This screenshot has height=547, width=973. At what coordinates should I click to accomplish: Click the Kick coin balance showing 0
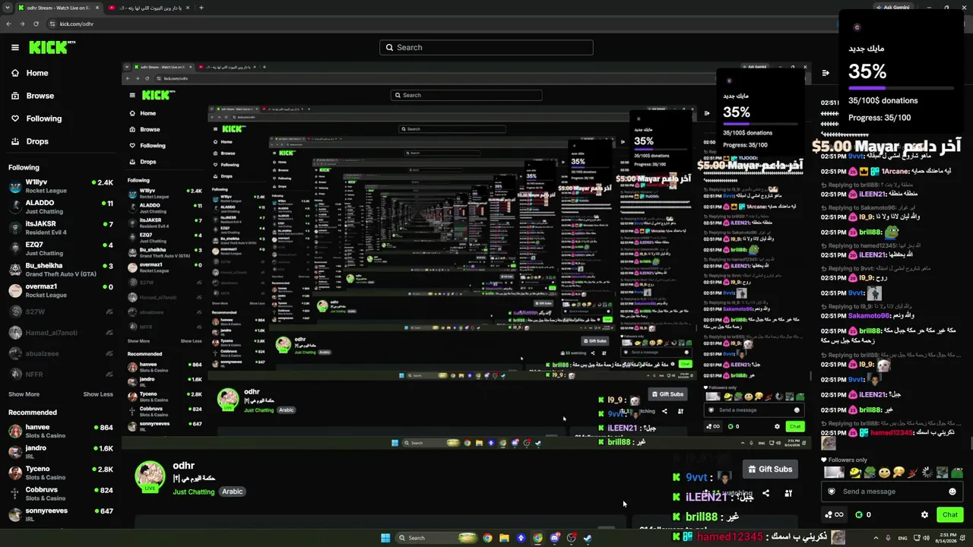[x=863, y=514]
